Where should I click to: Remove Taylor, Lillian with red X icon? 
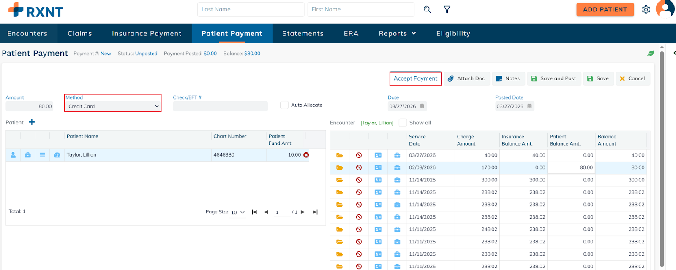pos(306,155)
